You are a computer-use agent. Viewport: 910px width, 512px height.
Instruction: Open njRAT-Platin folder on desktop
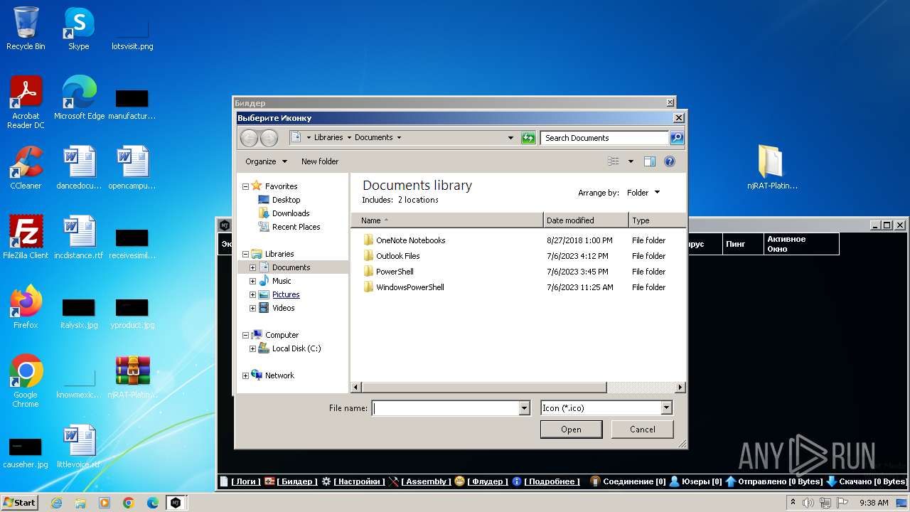coord(772,168)
